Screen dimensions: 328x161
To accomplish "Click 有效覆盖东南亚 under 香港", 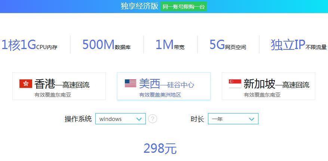I will click(x=53, y=95).
